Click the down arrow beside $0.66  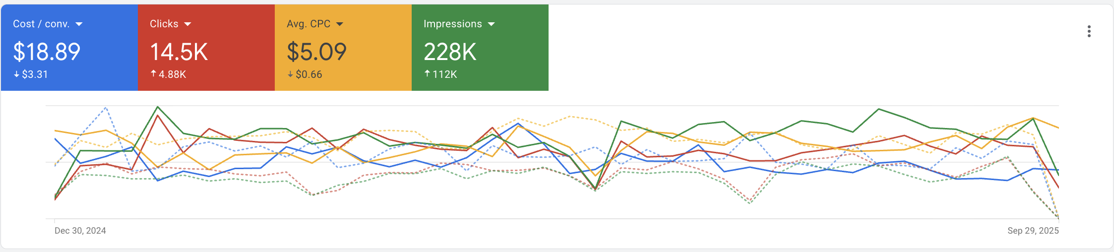point(290,74)
